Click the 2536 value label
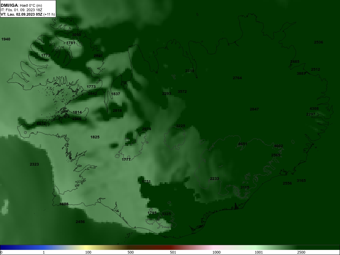Image resolution: width=340 pixels, height=255 pixels. pyautogui.click(x=319, y=42)
